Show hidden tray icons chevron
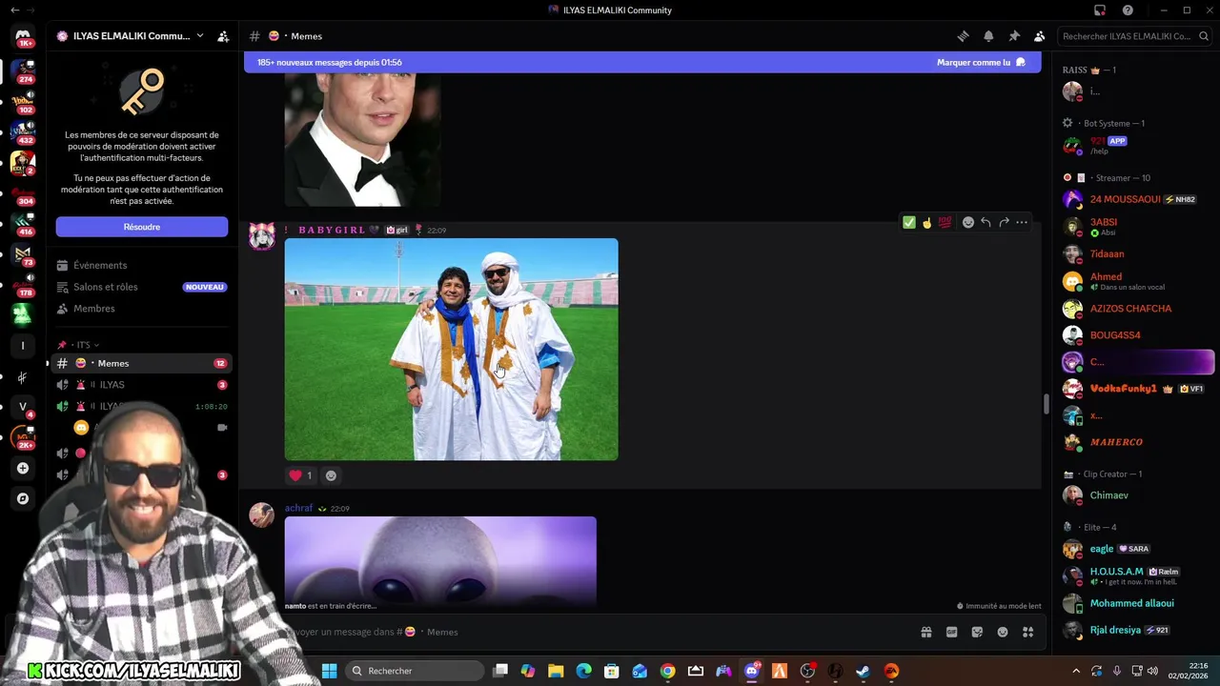 pos(1076,671)
